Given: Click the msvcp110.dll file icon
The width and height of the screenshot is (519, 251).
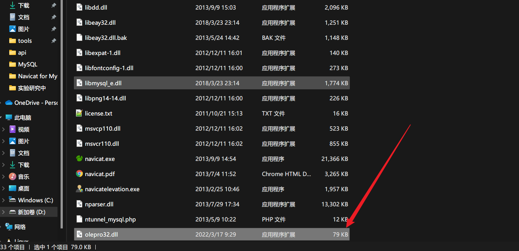Looking at the screenshot, I should pyautogui.click(x=79, y=128).
